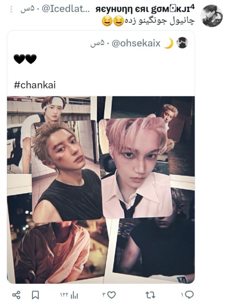This screenshot has width=228, height=306.
Task: Open the reply speech-bubble icon
Action: (x=189, y=295)
